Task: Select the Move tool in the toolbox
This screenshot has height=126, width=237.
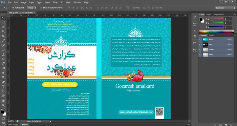Action: (3, 18)
